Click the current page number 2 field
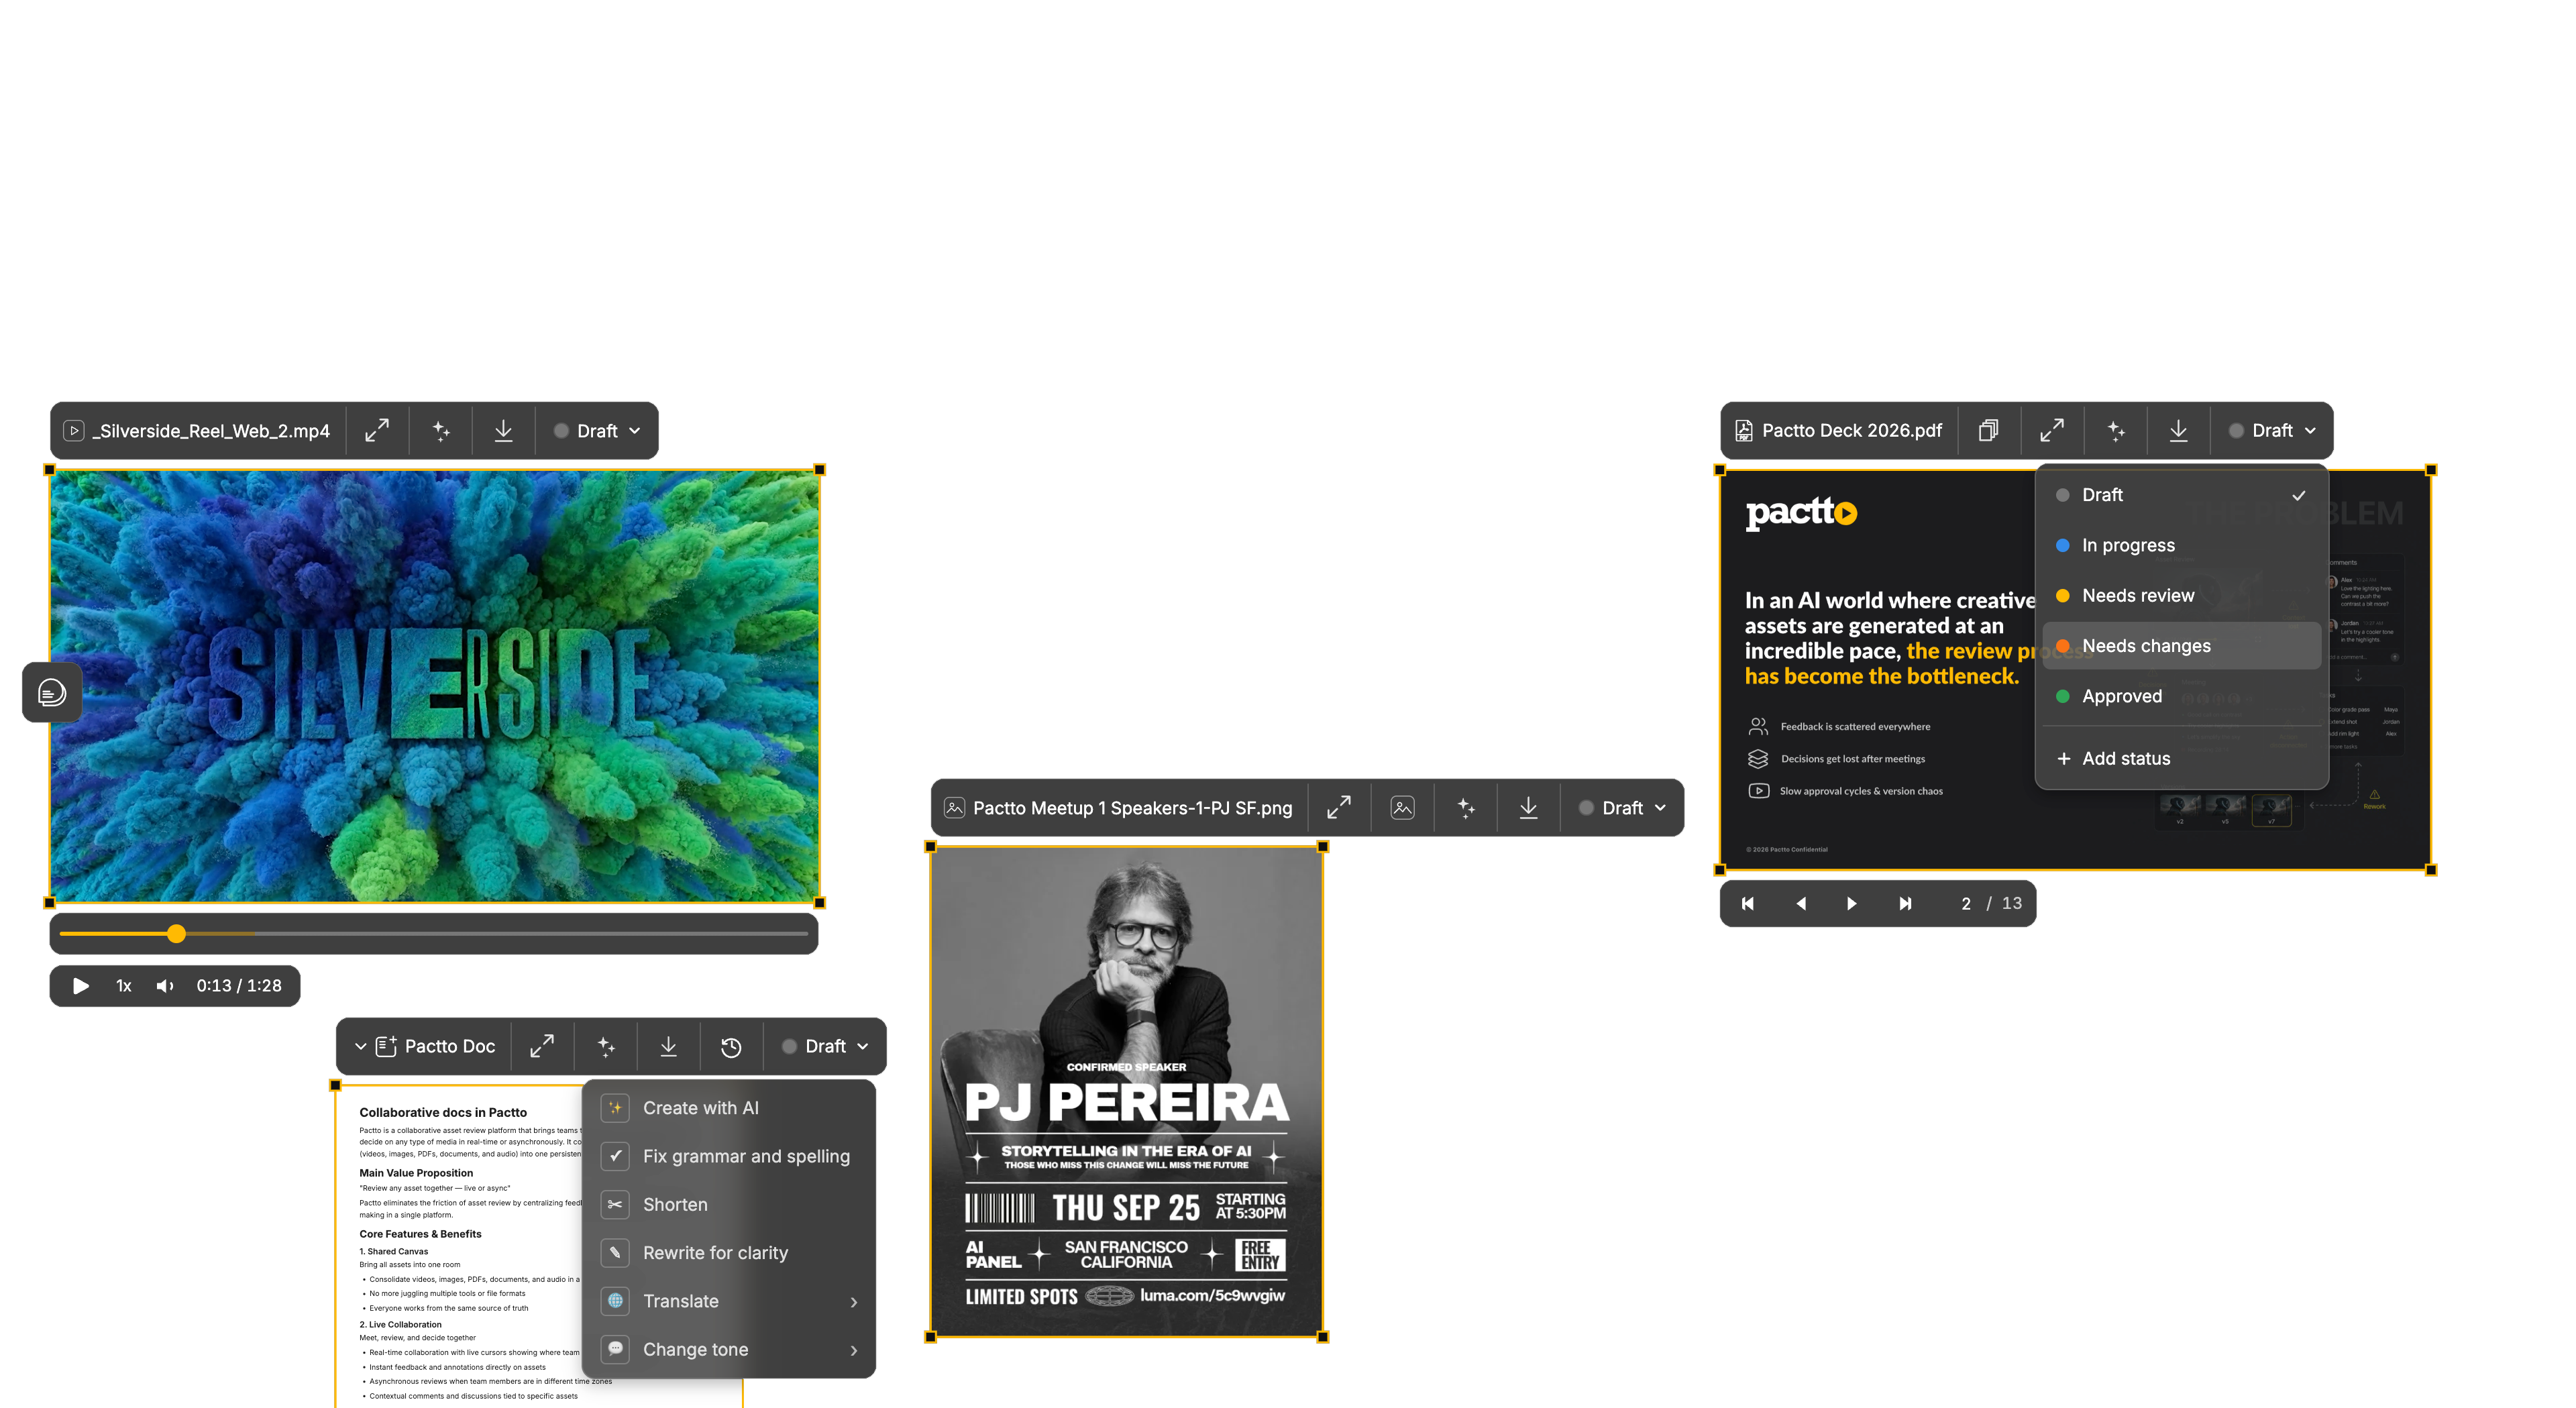This screenshot has width=2576, height=1408. (1966, 904)
